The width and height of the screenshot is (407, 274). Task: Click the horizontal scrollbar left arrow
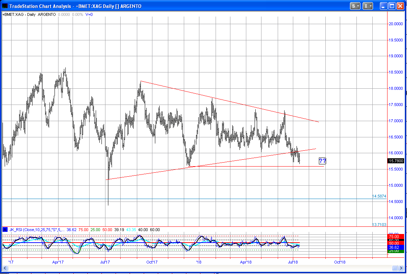[5, 268]
